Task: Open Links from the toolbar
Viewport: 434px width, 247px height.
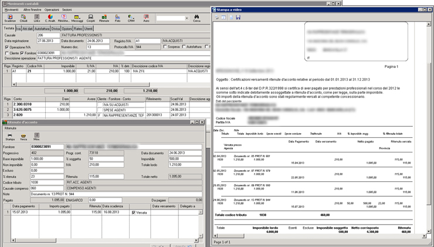Action: pyautogui.click(x=37, y=18)
